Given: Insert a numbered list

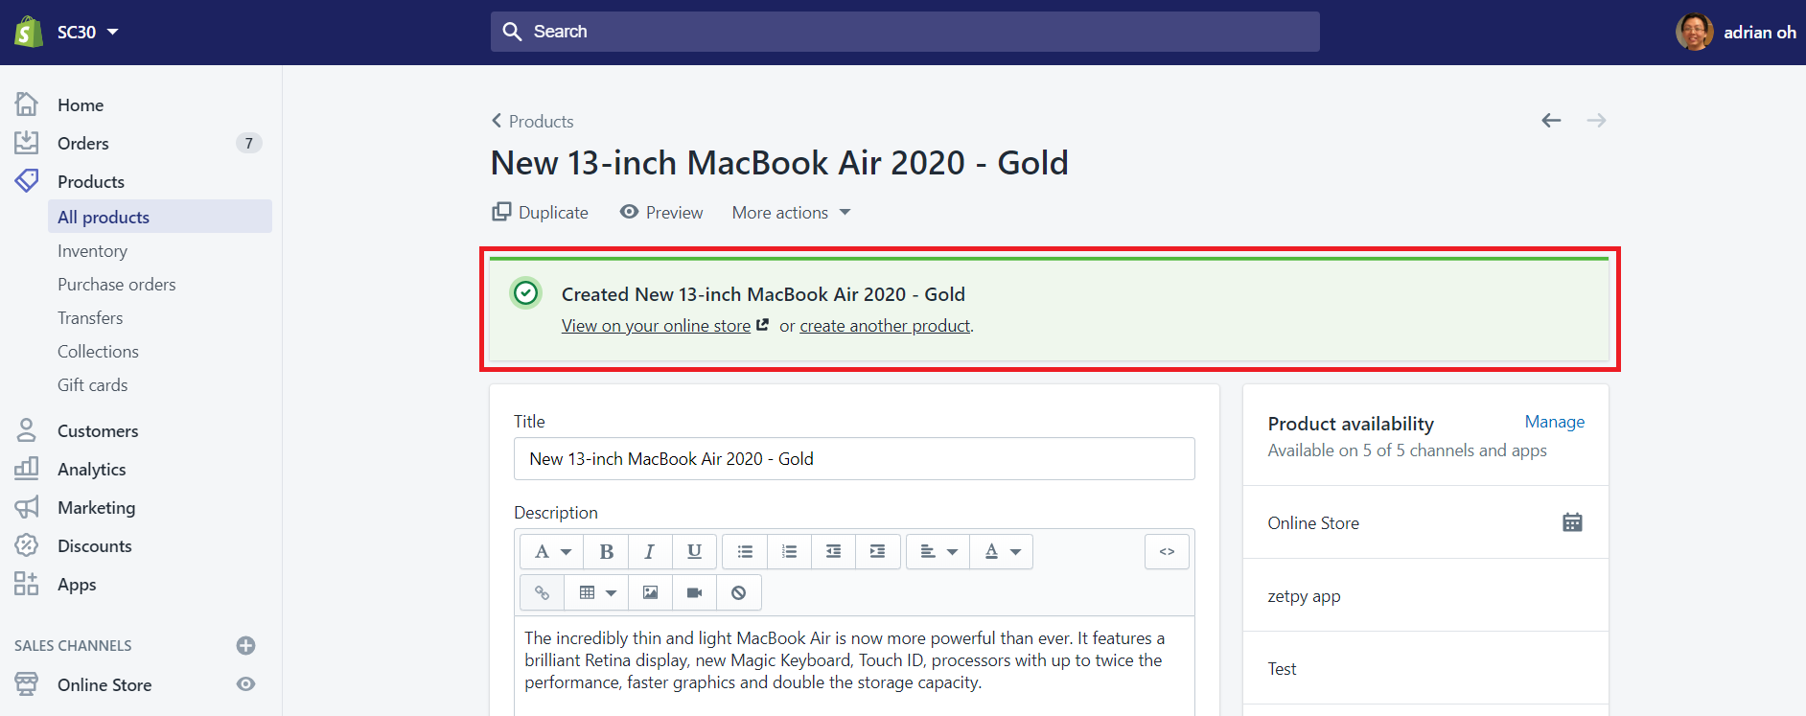Looking at the screenshot, I should (789, 551).
